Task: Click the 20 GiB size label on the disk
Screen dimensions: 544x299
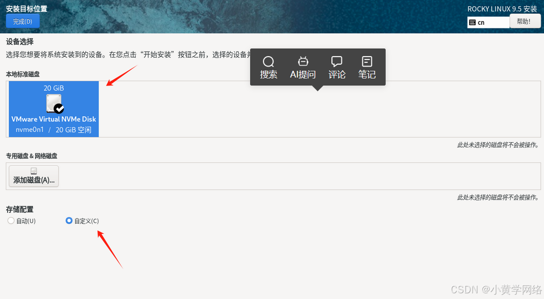Action: click(54, 88)
